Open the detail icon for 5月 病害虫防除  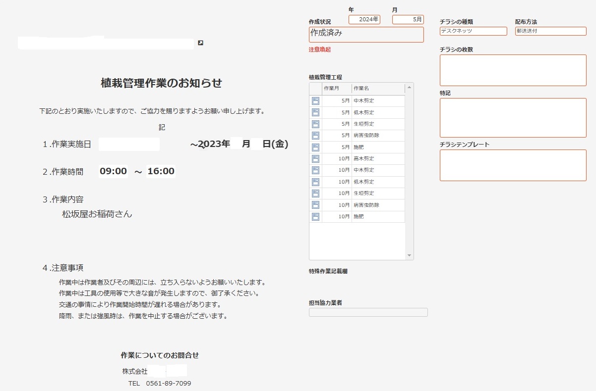[315, 136]
